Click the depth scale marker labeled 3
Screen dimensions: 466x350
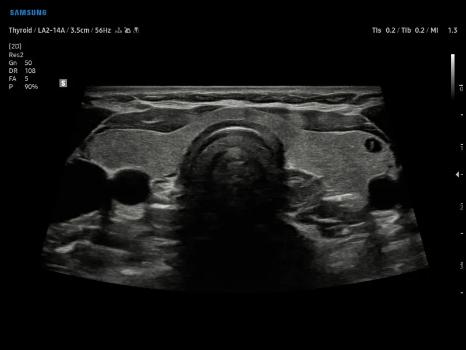coord(461,266)
